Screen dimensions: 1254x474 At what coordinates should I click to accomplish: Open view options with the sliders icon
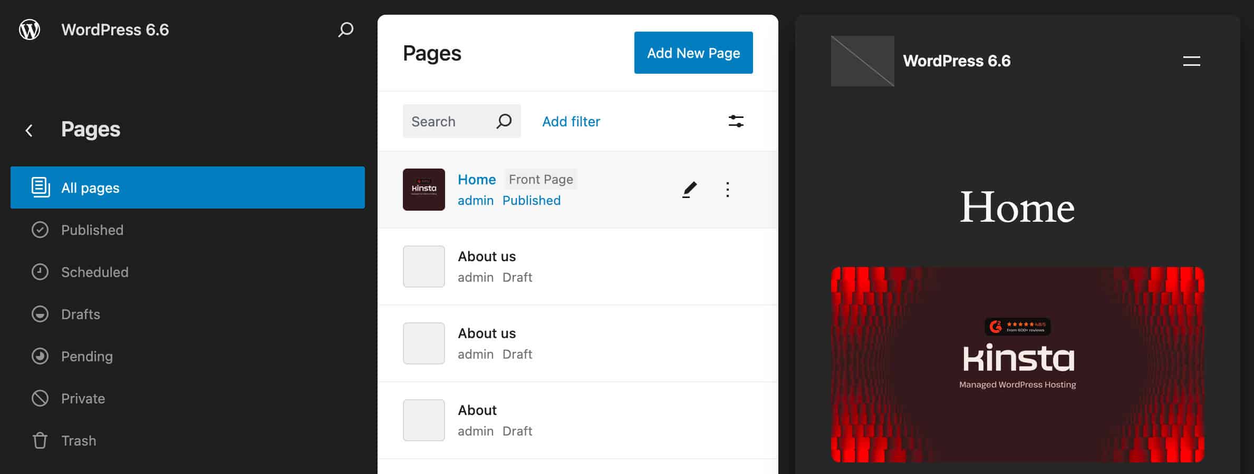pos(736,121)
